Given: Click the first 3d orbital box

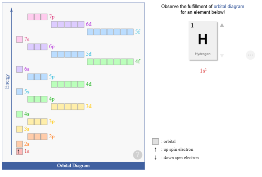Looking at the screenshot, I should [x=54, y=107].
